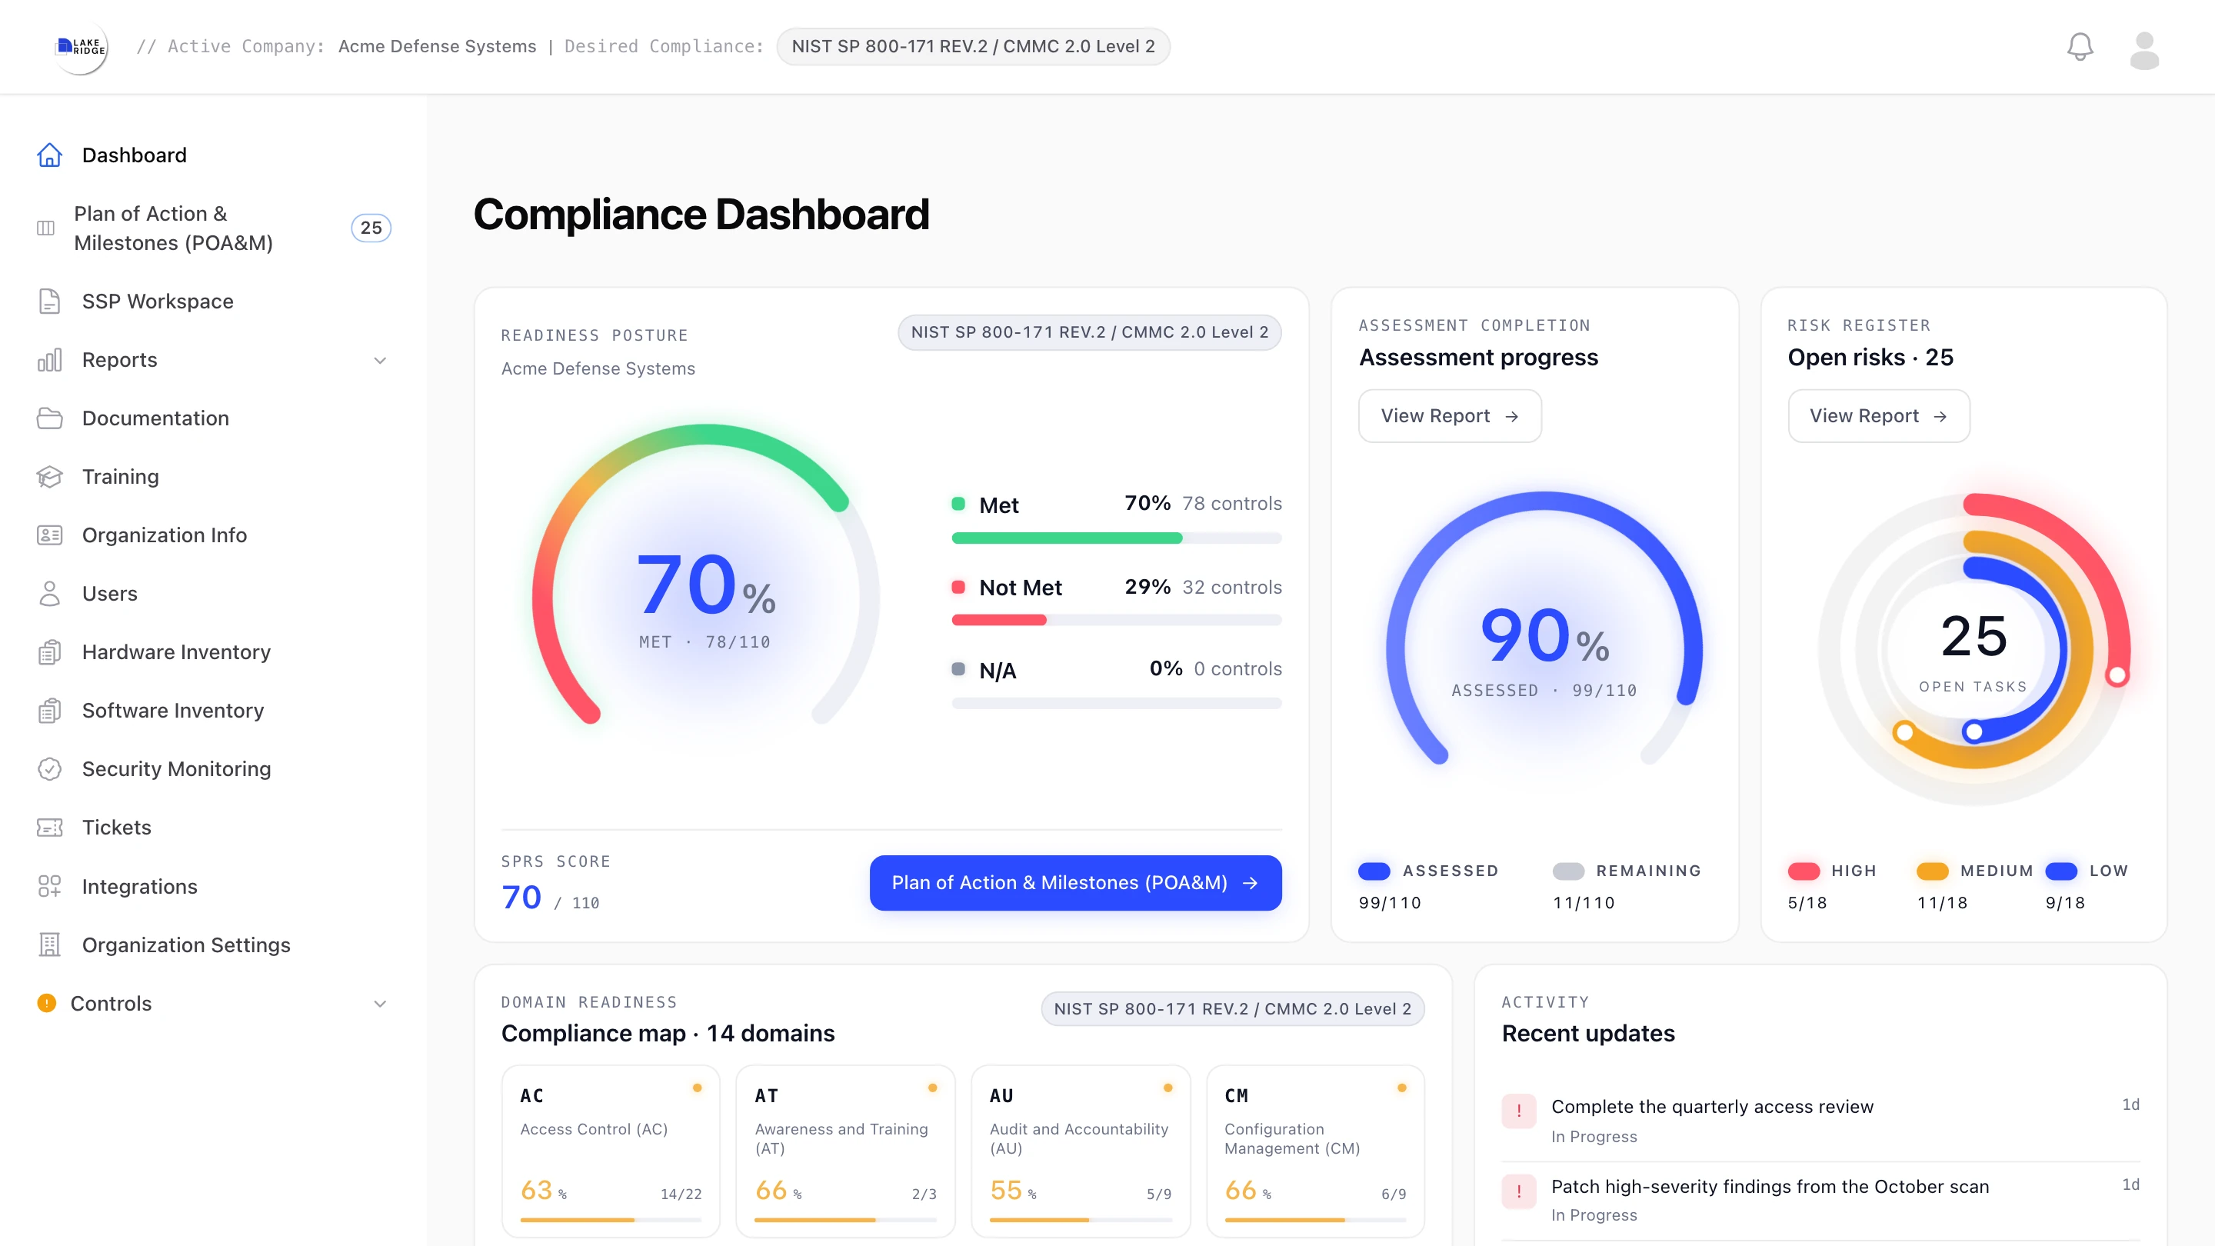Click the Remaining gray legend swatch
Viewport: 2215px width, 1246px height.
pyautogui.click(x=1568, y=870)
